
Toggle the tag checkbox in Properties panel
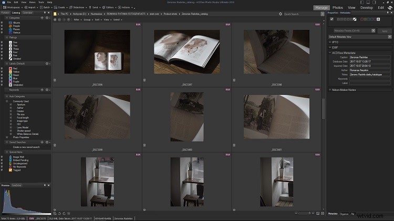pyautogui.click(x=331, y=19)
